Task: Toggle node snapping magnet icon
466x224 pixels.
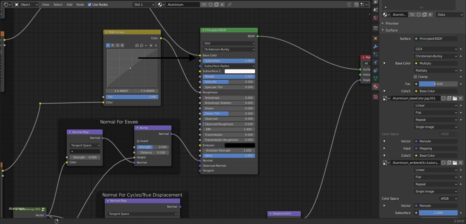Action: (356, 5)
